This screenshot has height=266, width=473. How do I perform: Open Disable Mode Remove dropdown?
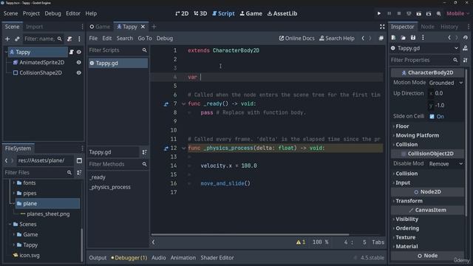[446, 164]
